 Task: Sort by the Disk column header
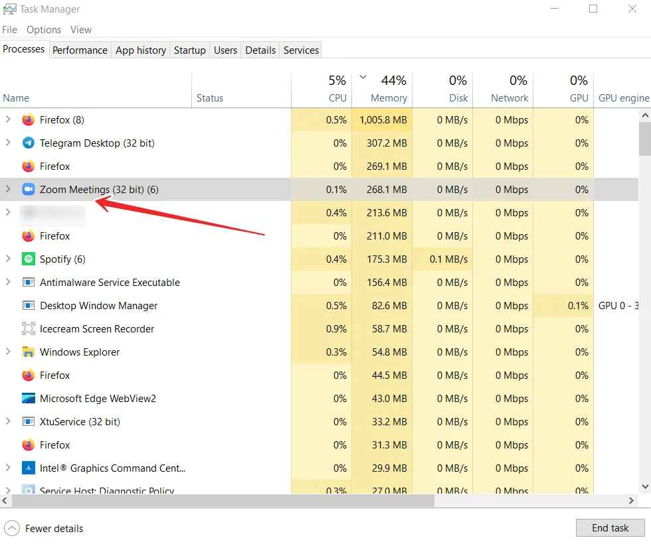[x=442, y=90]
